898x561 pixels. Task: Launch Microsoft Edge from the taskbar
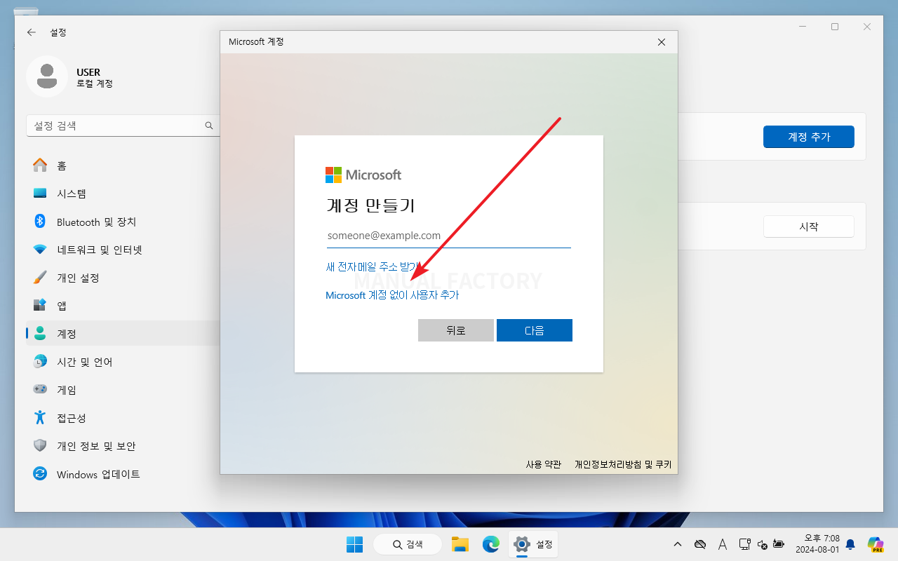click(490, 544)
